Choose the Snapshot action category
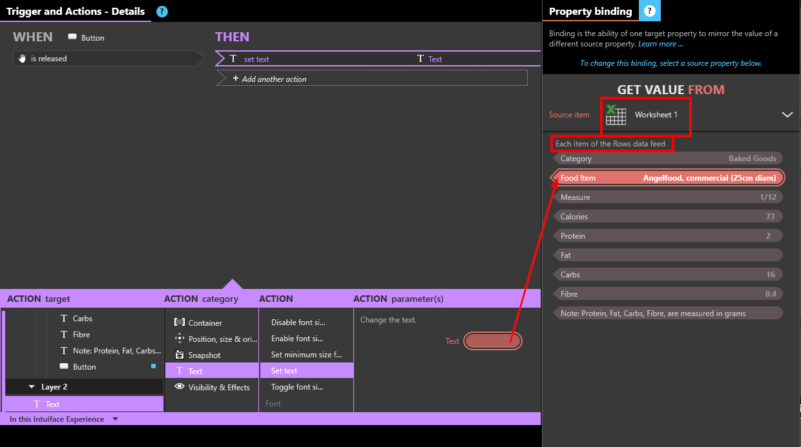 tap(203, 355)
